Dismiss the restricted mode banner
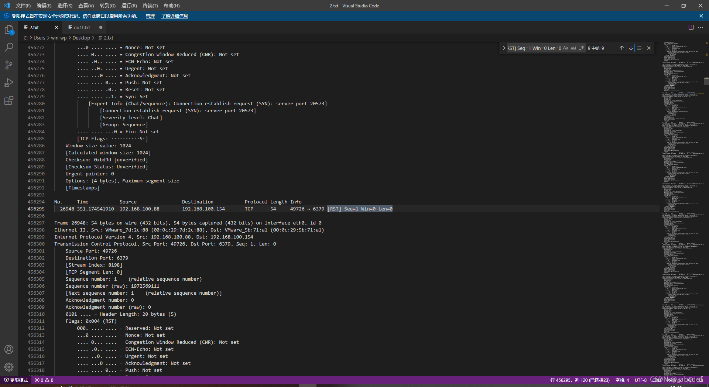 [x=701, y=16]
